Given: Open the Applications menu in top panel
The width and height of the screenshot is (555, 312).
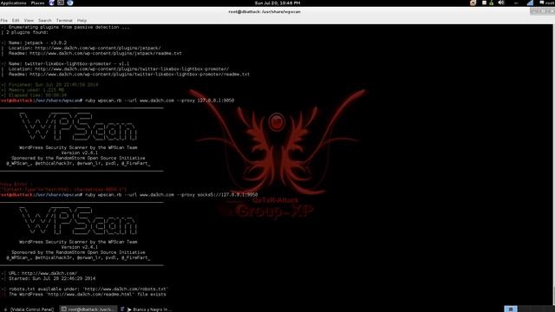Looking at the screenshot, I should coord(14,3).
